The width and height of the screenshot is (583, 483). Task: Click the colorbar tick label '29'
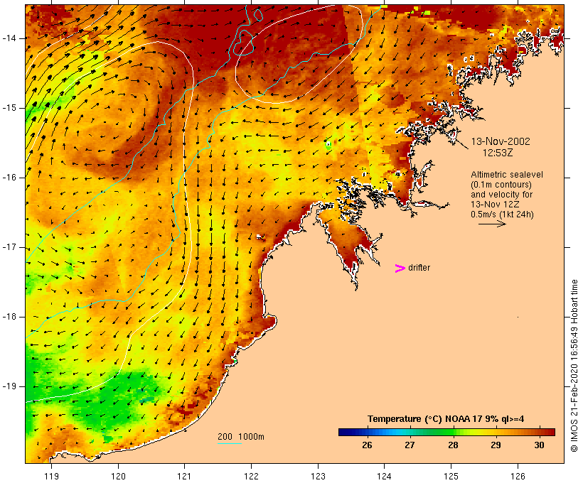tap(496, 445)
